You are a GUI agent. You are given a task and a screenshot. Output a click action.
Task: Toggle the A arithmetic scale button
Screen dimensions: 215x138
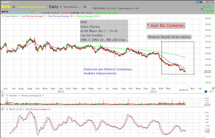click(x=206, y=92)
